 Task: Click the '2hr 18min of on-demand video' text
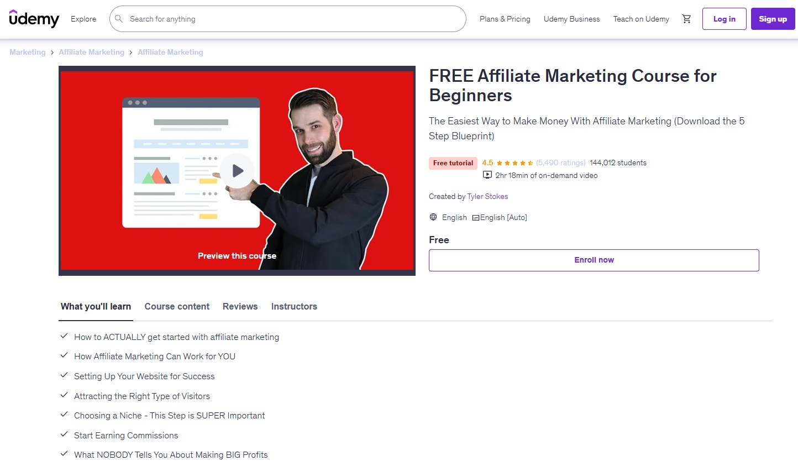(547, 175)
